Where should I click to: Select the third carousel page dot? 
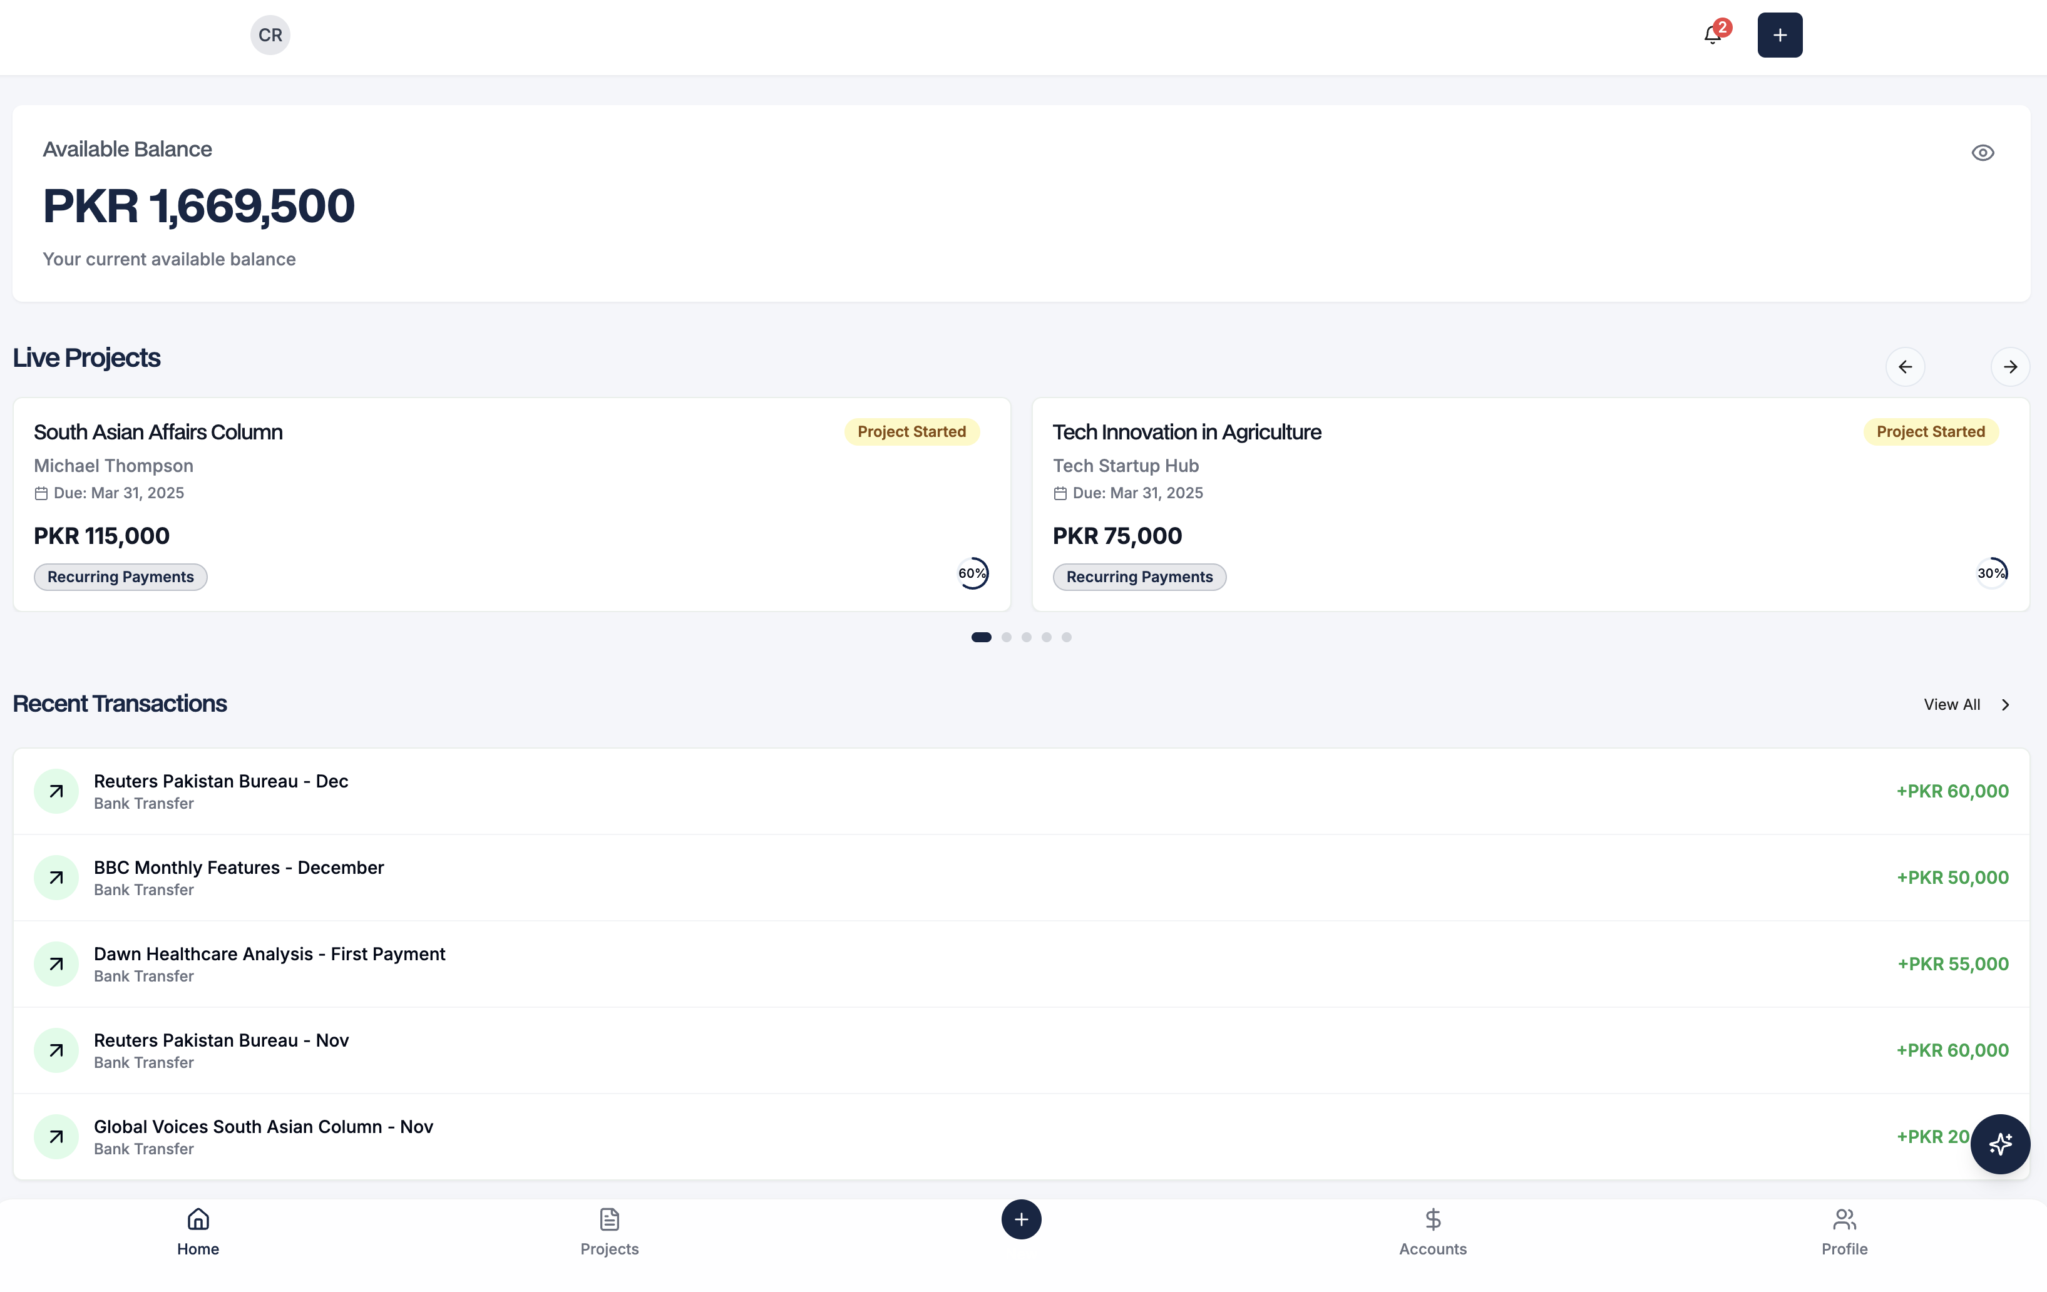click(1027, 637)
